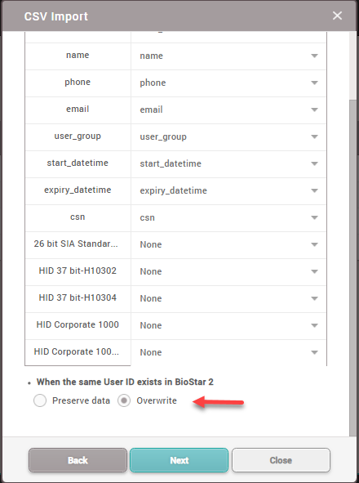This screenshot has height=483, width=359.
Task: Open the expiry_datetime mapping dropdown
Action: point(228,190)
